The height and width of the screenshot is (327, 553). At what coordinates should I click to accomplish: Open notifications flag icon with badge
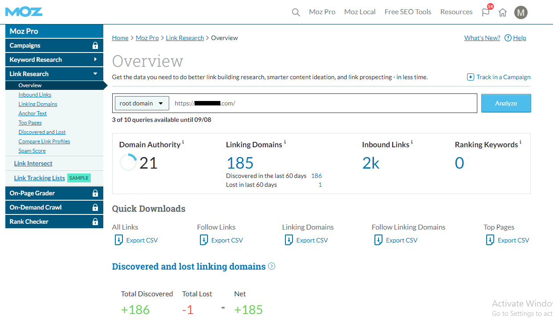(486, 12)
